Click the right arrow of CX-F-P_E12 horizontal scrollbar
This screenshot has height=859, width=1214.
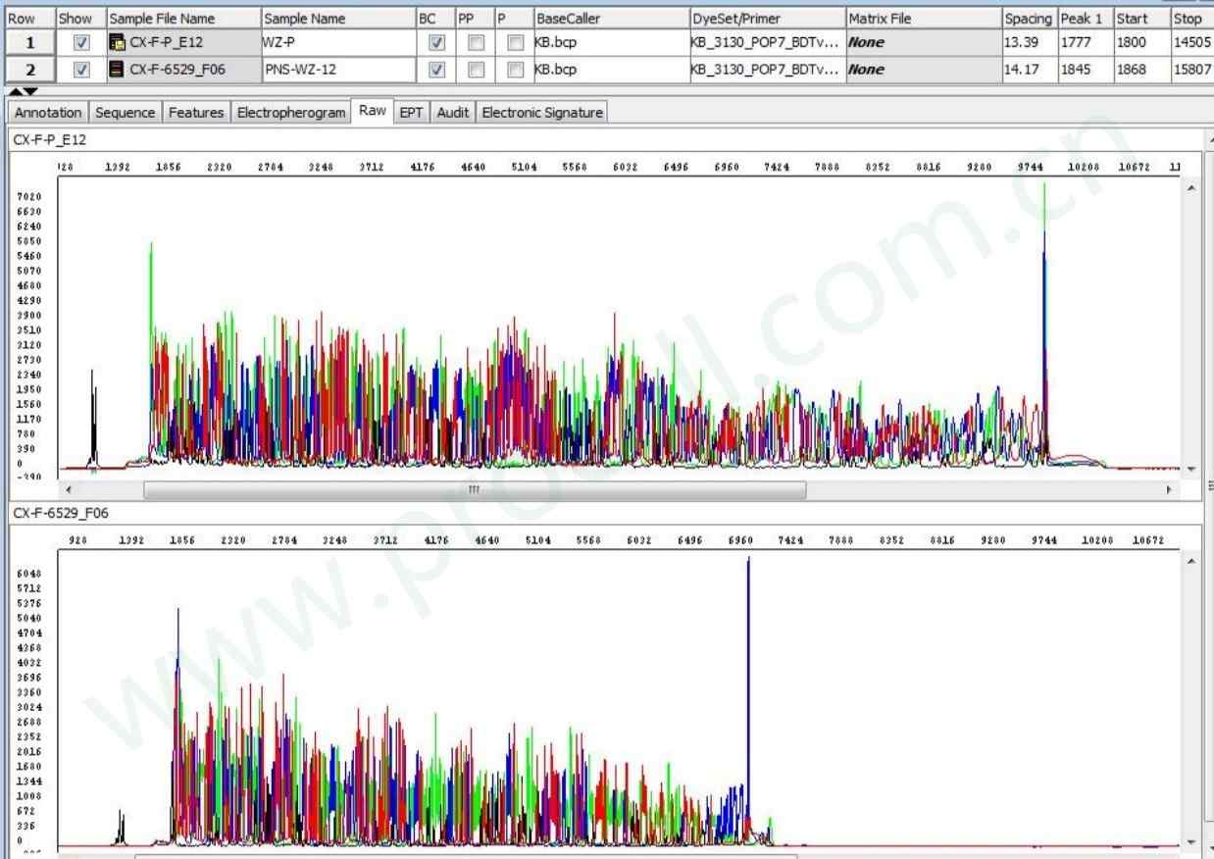pos(1167,488)
